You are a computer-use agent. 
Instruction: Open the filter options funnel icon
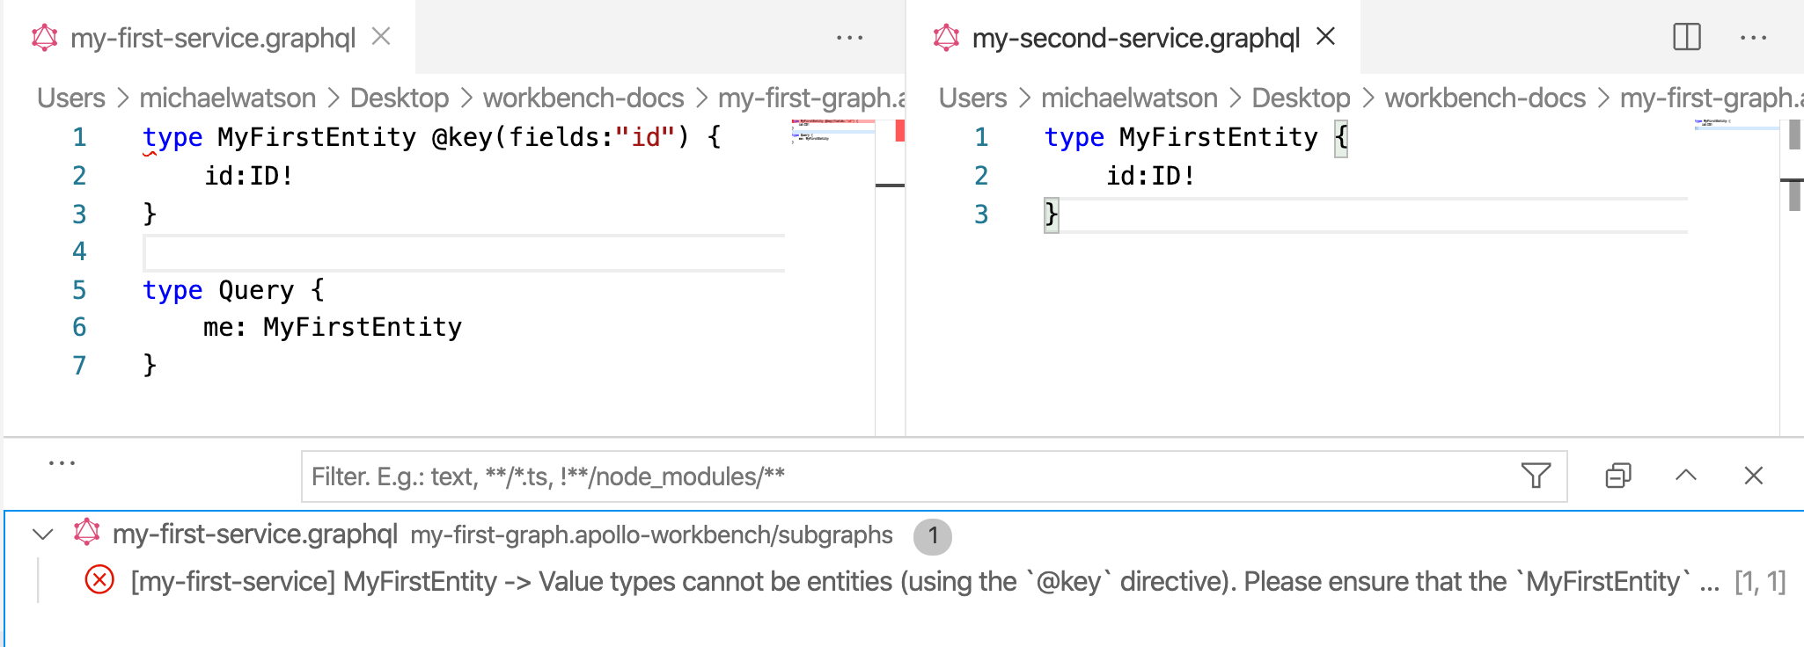[1536, 476]
